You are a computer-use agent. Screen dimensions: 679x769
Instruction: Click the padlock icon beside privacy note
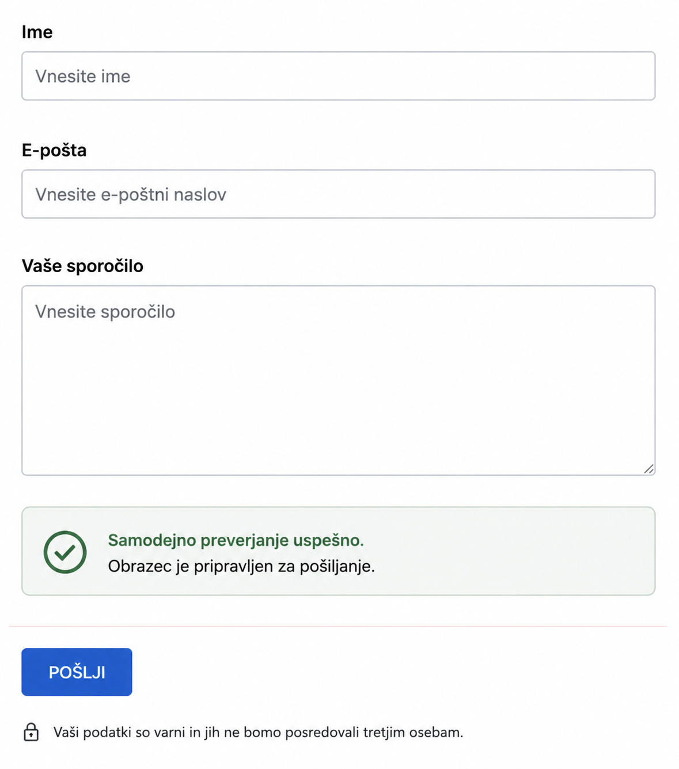tap(31, 732)
